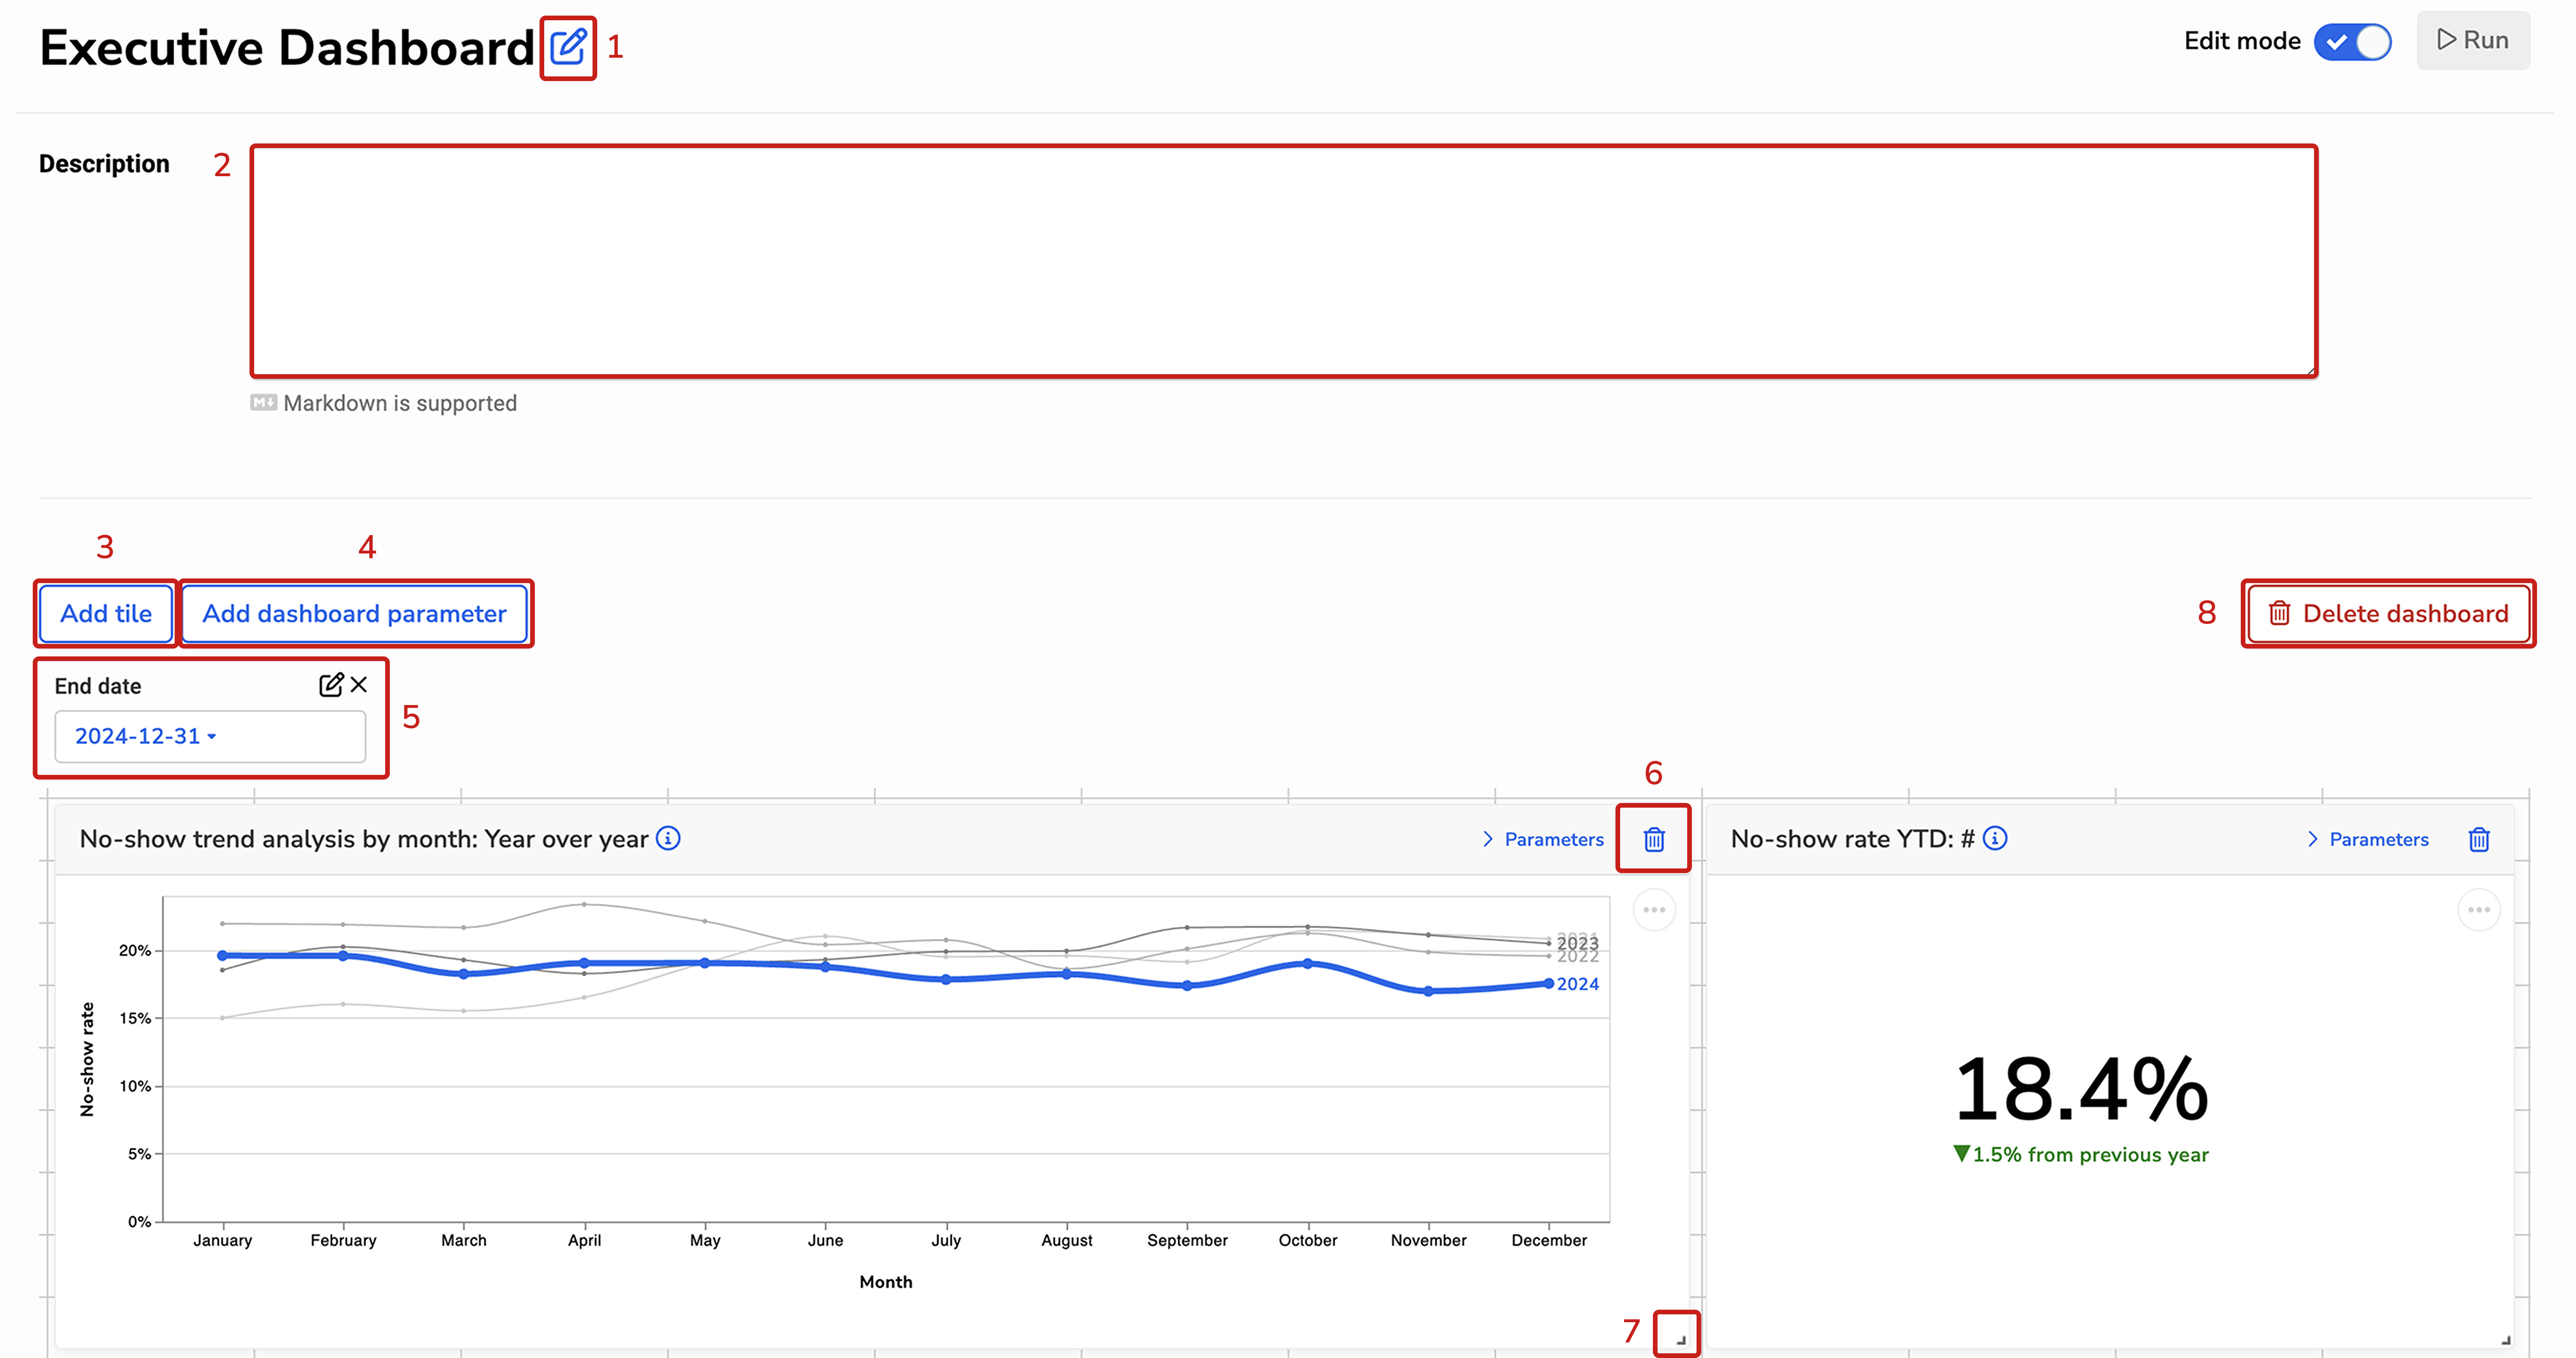Expand Parameters on the trend analysis tile
The width and height of the screenshot is (2576, 1358).
tap(1543, 839)
